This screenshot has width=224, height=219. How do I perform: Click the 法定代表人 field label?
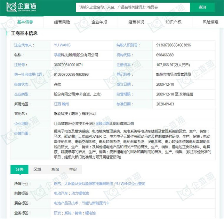(x=23, y=45)
